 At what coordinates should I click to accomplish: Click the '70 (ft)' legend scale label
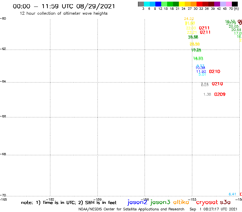point(234,9)
